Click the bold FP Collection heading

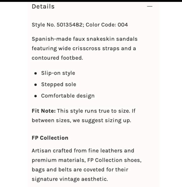pos(50,138)
